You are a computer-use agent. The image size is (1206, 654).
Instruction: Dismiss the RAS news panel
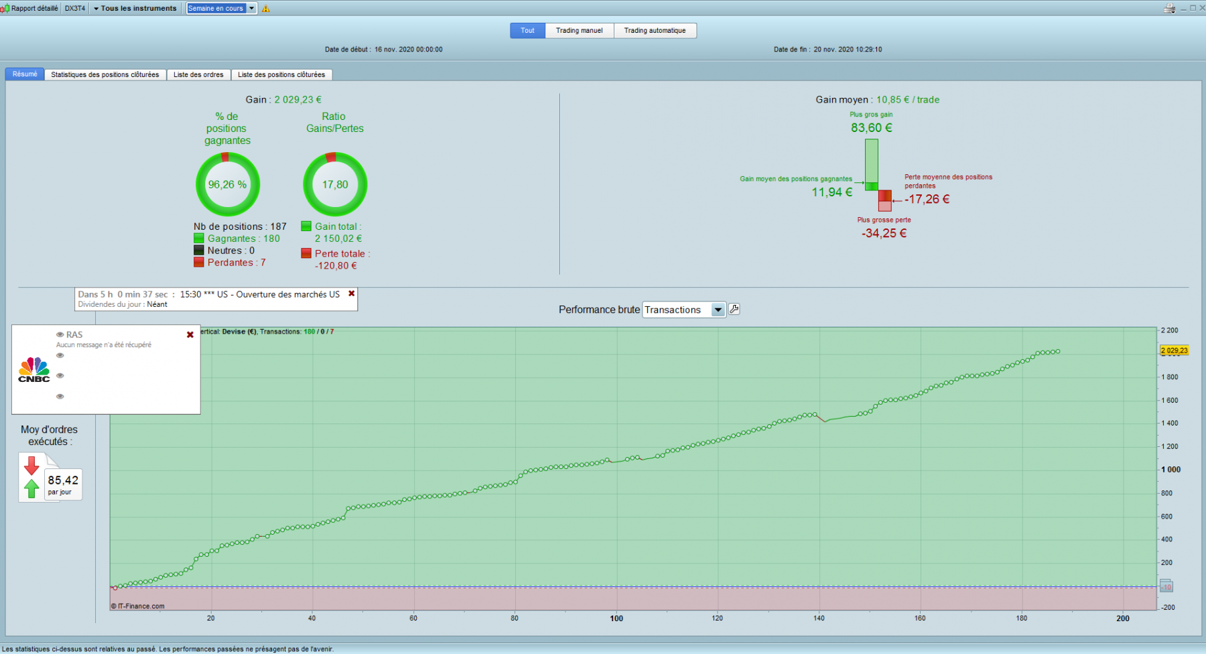pyautogui.click(x=190, y=334)
